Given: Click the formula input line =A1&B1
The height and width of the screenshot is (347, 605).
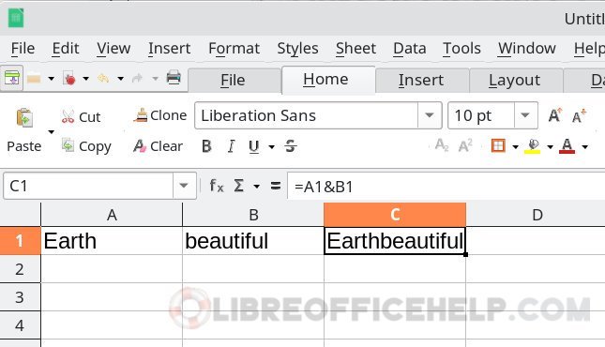Looking at the screenshot, I should coord(446,187).
